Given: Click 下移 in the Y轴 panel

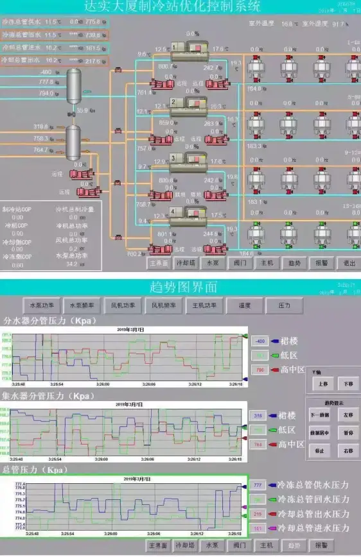Looking at the screenshot, I should [348, 384].
